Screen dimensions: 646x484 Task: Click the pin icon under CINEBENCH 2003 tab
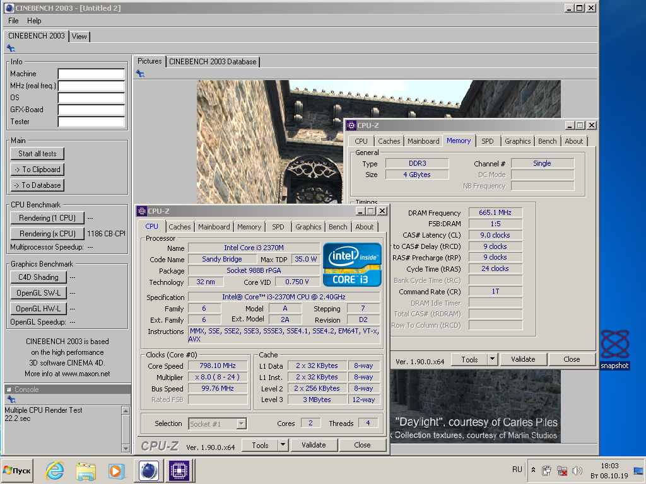tap(11, 49)
